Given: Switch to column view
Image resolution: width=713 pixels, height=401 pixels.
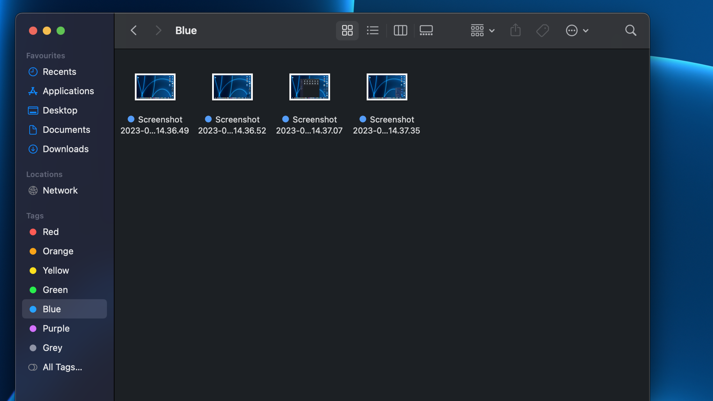Looking at the screenshot, I should coord(400,30).
